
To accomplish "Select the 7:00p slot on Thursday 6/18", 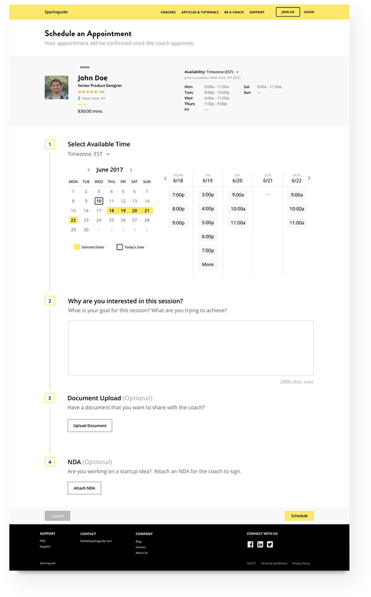I will pyautogui.click(x=178, y=195).
